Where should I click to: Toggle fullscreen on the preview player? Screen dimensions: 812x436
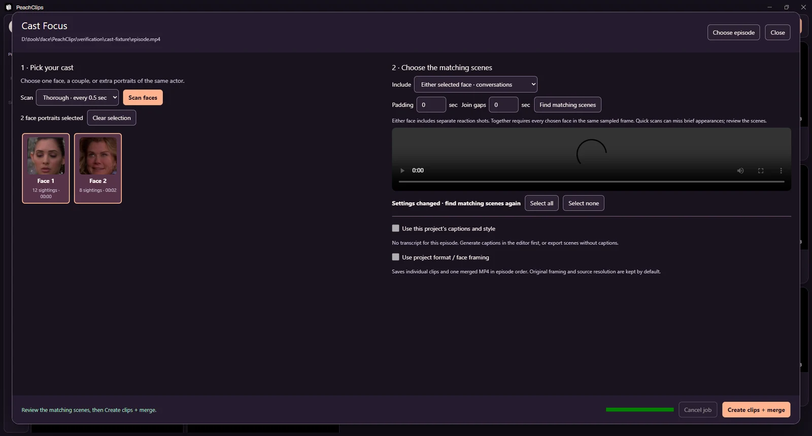[761, 171]
